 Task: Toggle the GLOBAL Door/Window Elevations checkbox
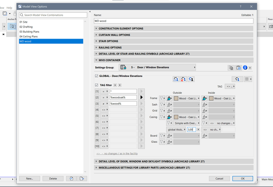[97, 76]
